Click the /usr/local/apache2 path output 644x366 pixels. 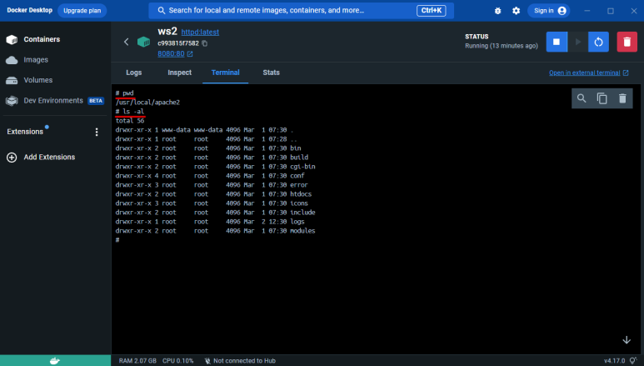147,103
